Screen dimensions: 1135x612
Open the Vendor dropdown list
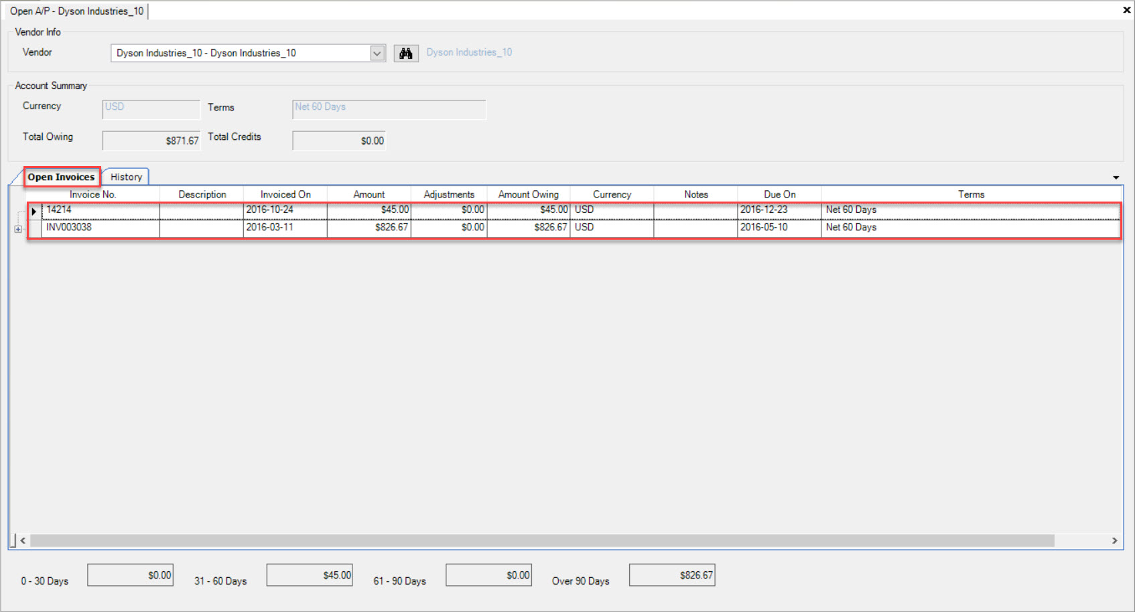[377, 53]
